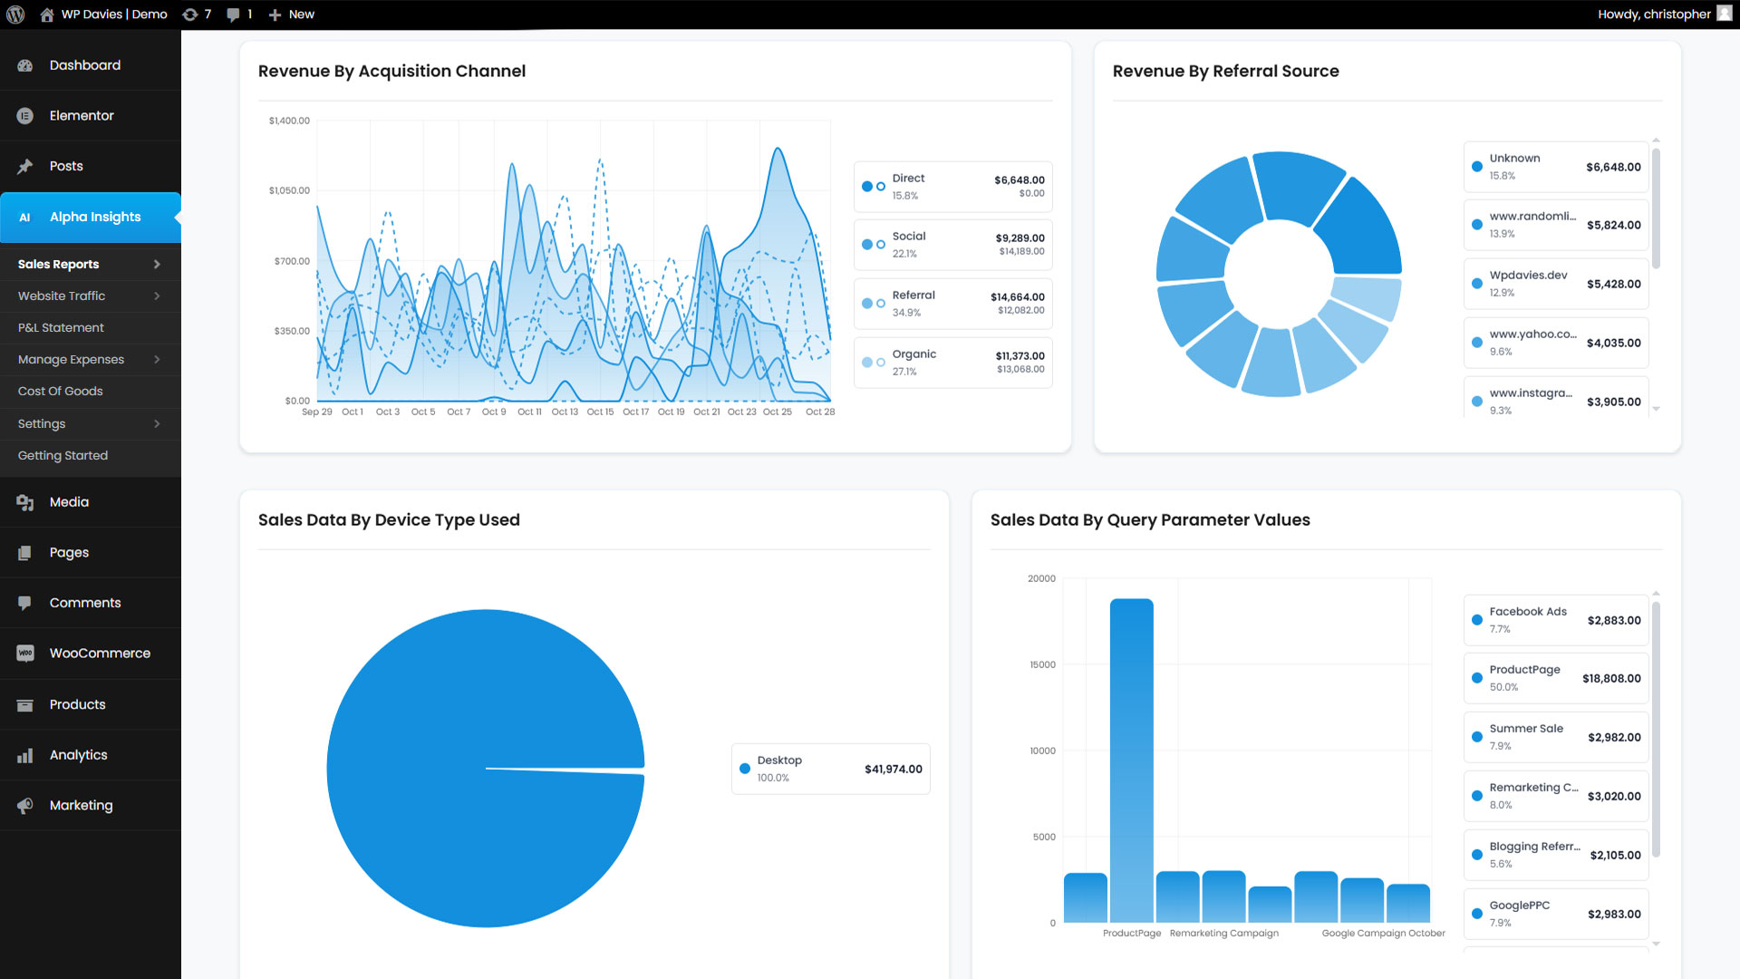Expand the Sales Reports submenu arrow
1740x979 pixels.
157,265
